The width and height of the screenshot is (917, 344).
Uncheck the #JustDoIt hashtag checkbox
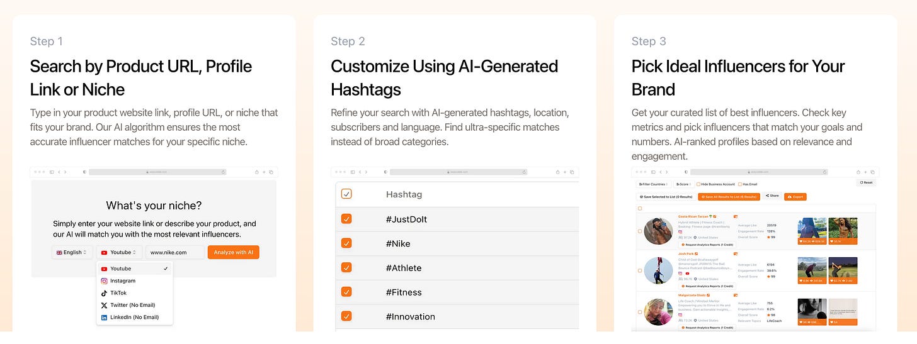pos(346,219)
